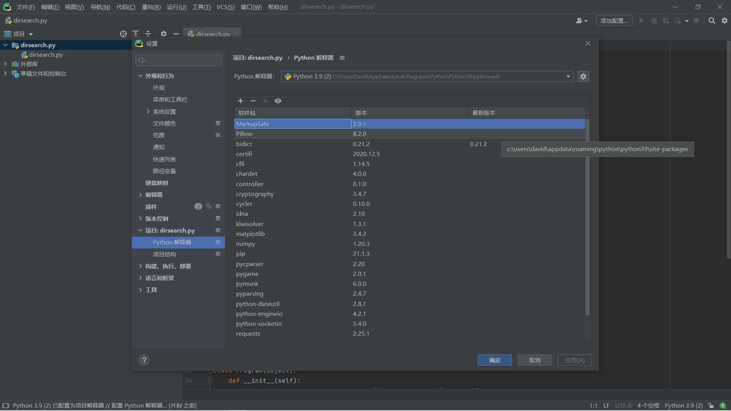Click the help question mark button
The image size is (731, 411).
(144, 360)
